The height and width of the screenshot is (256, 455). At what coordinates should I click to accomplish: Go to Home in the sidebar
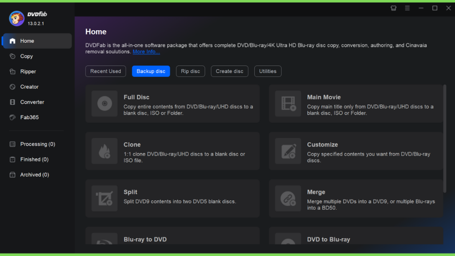click(37, 41)
